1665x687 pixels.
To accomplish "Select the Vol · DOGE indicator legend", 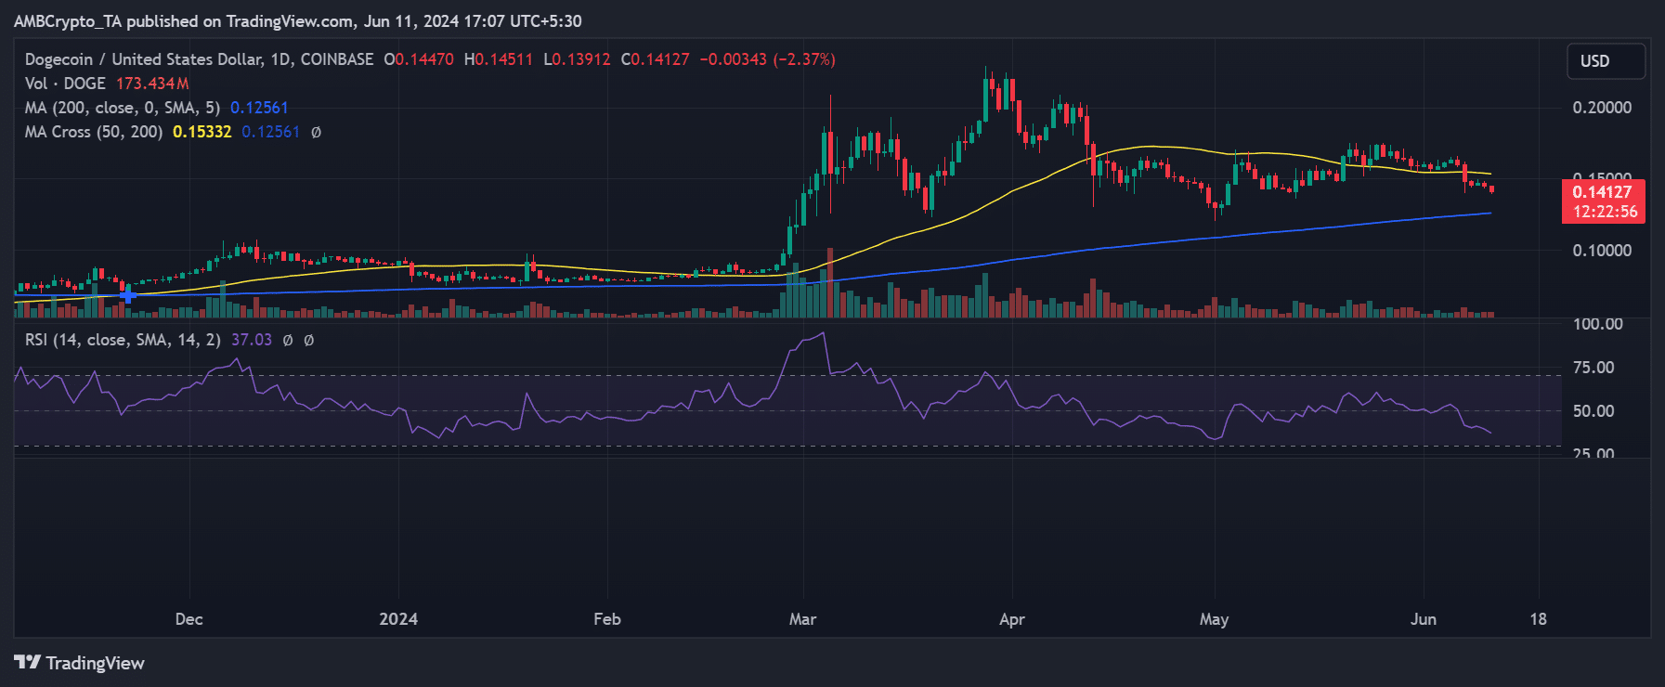I will coord(65,84).
